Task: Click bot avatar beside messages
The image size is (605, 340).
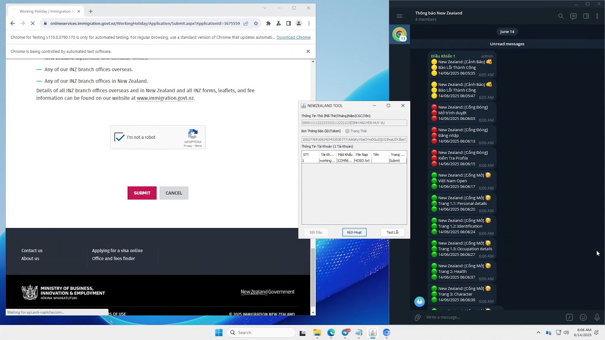Action: (420, 301)
